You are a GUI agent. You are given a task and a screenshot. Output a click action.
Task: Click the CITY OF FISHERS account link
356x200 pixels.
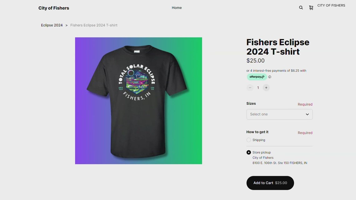pyautogui.click(x=331, y=5)
